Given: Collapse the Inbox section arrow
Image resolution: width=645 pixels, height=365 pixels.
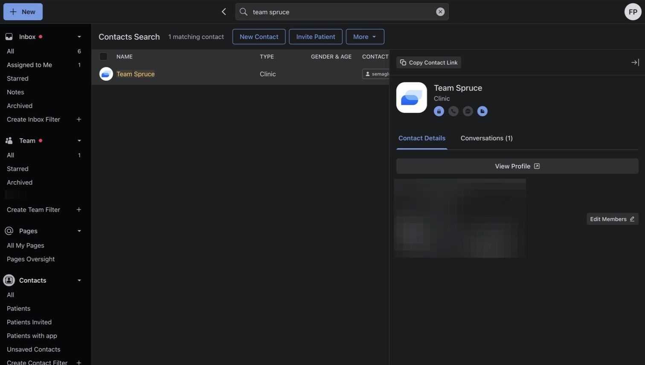Looking at the screenshot, I should (79, 37).
